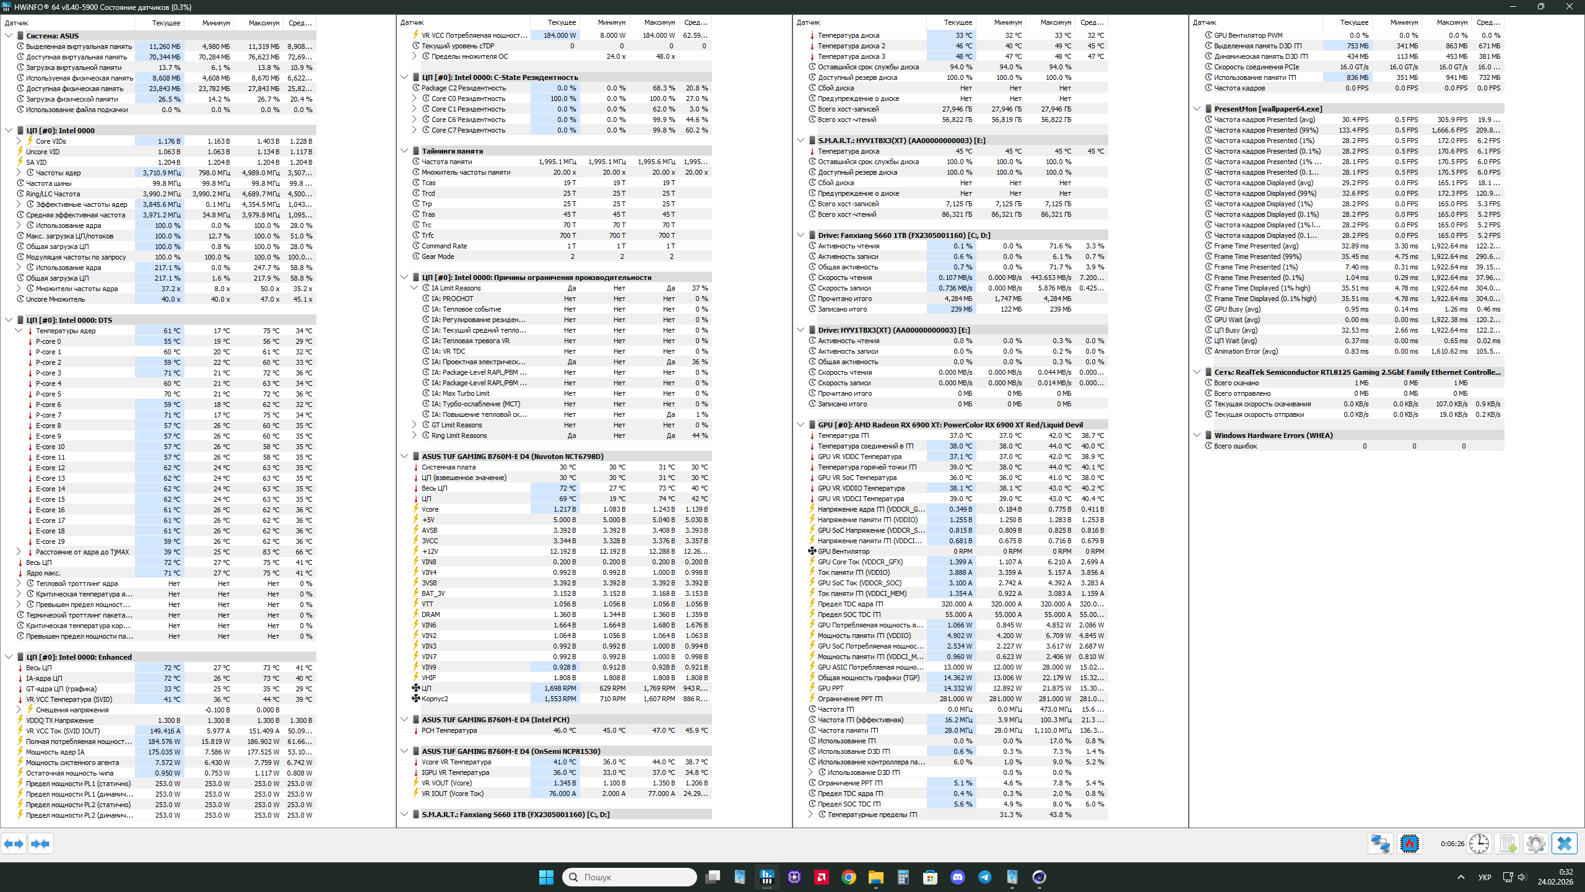Close sensors with the blue X button
This screenshot has height=892, width=1585.
click(x=1565, y=844)
